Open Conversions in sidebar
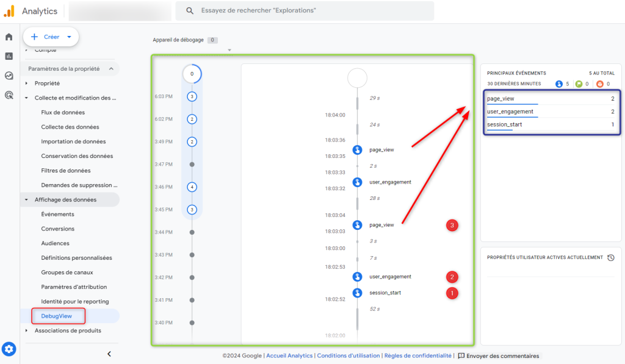 pyautogui.click(x=58, y=229)
